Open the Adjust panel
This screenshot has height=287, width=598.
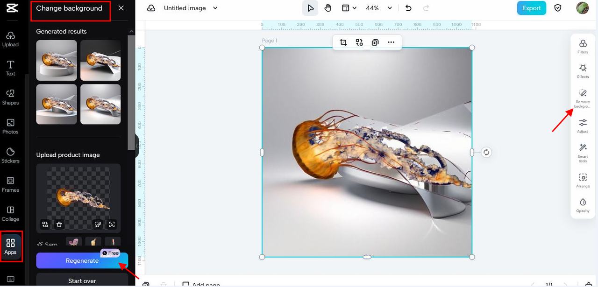[583, 126]
